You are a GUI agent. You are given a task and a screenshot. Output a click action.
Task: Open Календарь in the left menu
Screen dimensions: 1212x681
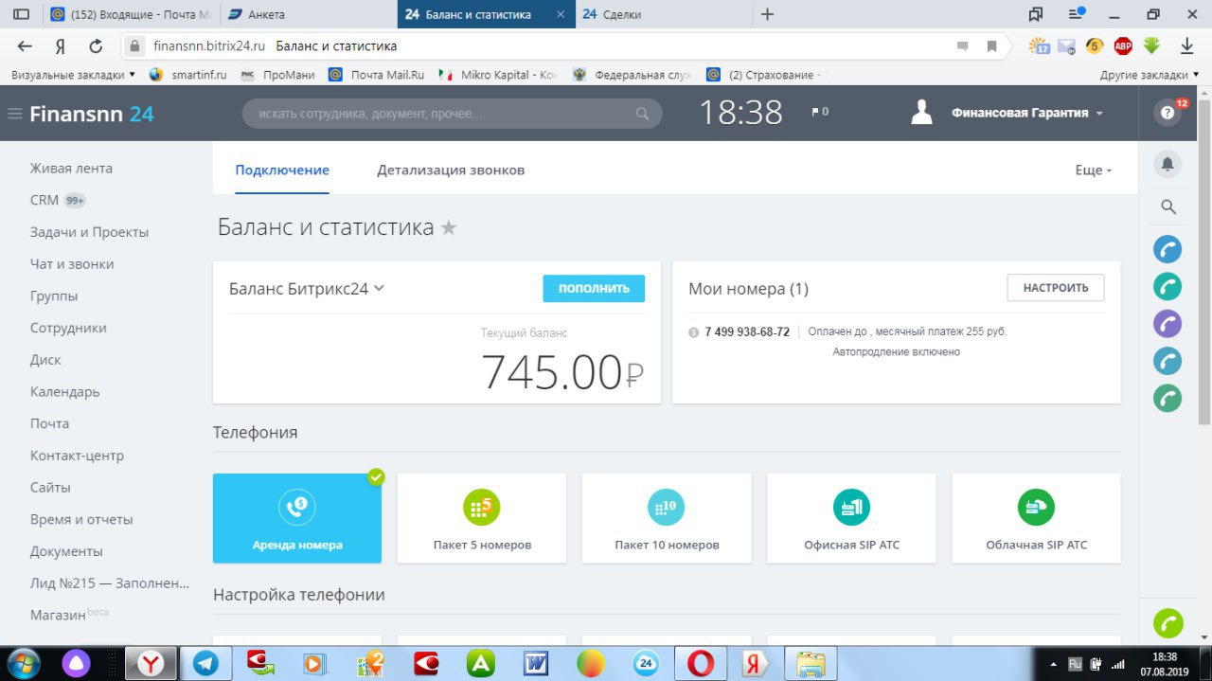click(x=64, y=391)
